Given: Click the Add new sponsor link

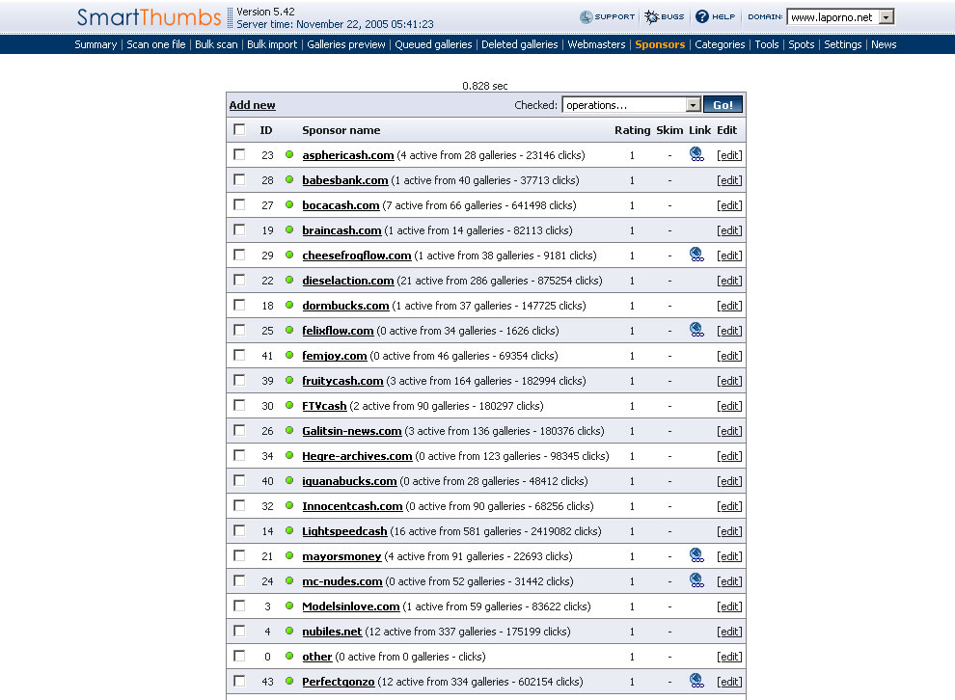Looking at the screenshot, I should click(x=252, y=105).
